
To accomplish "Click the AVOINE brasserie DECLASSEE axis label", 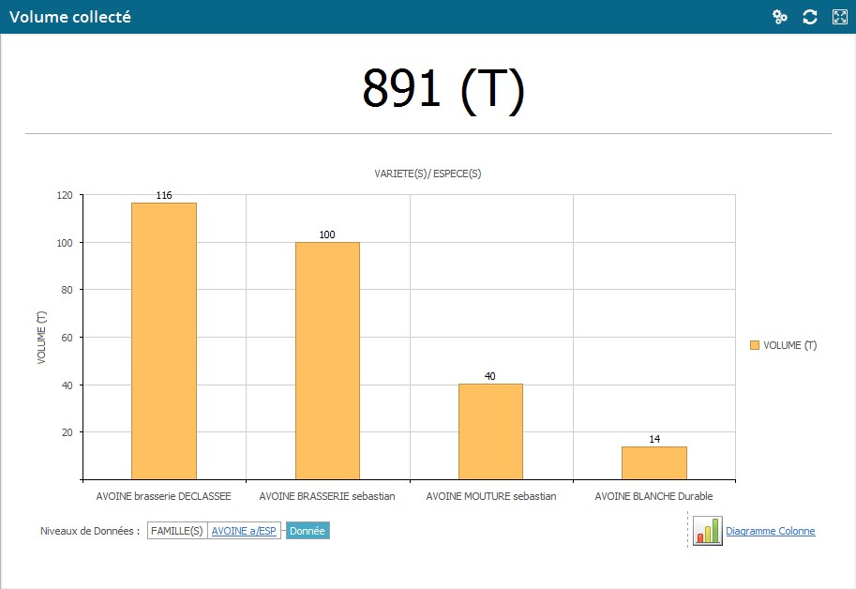I will point(164,496).
